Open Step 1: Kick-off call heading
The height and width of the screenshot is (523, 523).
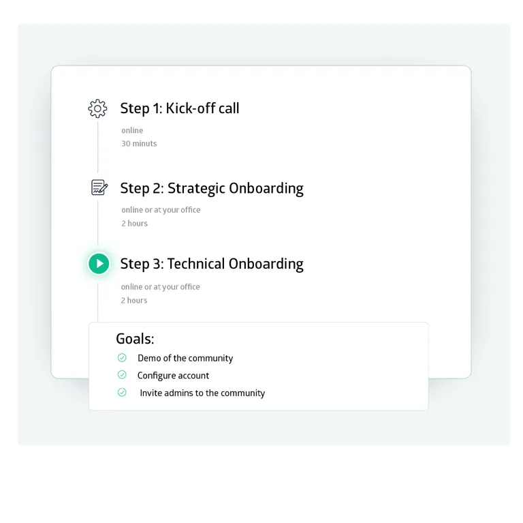180,108
